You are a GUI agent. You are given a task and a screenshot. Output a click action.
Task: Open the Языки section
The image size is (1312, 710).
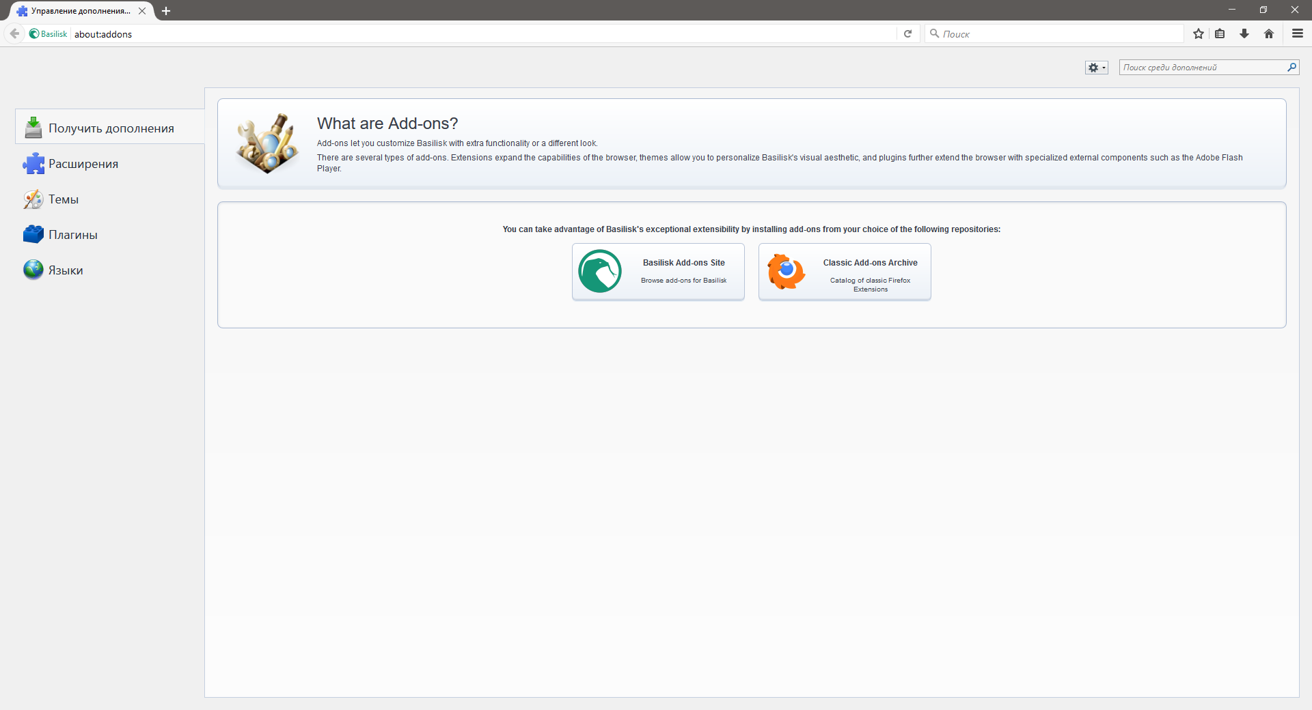(66, 270)
